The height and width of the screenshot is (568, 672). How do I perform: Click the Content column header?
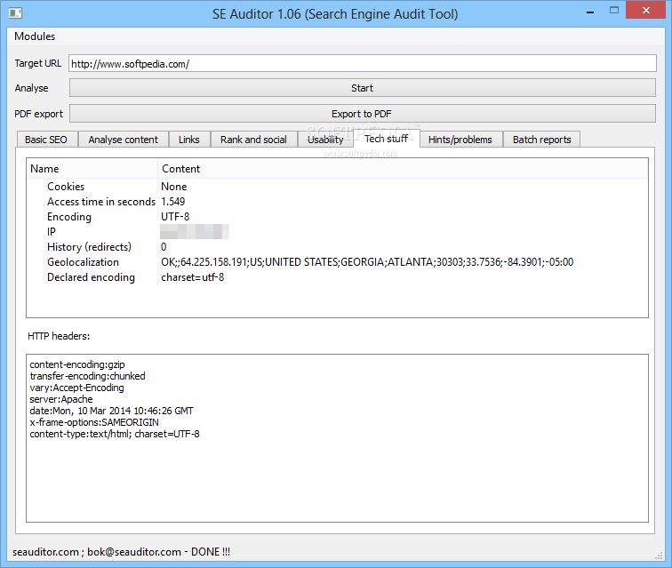coord(403,169)
